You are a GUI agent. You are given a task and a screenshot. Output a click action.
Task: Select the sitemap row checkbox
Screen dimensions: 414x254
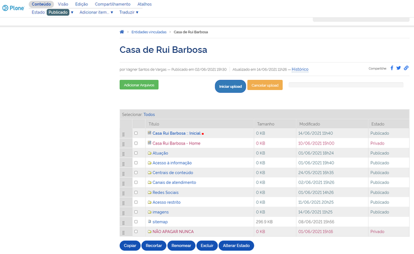click(x=136, y=222)
